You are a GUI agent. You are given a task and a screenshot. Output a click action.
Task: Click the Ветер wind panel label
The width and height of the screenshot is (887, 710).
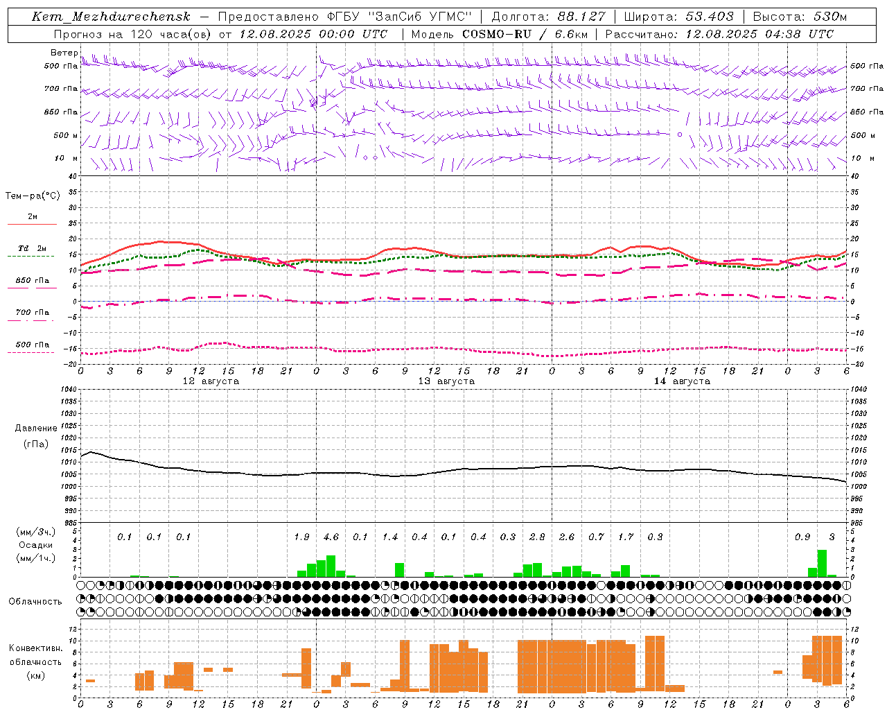point(64,53)
